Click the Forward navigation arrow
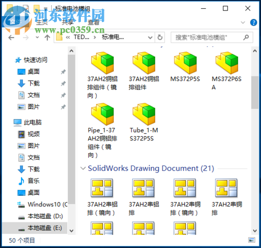The width and height of the screenshot is (261, 248). coord(26,38)
